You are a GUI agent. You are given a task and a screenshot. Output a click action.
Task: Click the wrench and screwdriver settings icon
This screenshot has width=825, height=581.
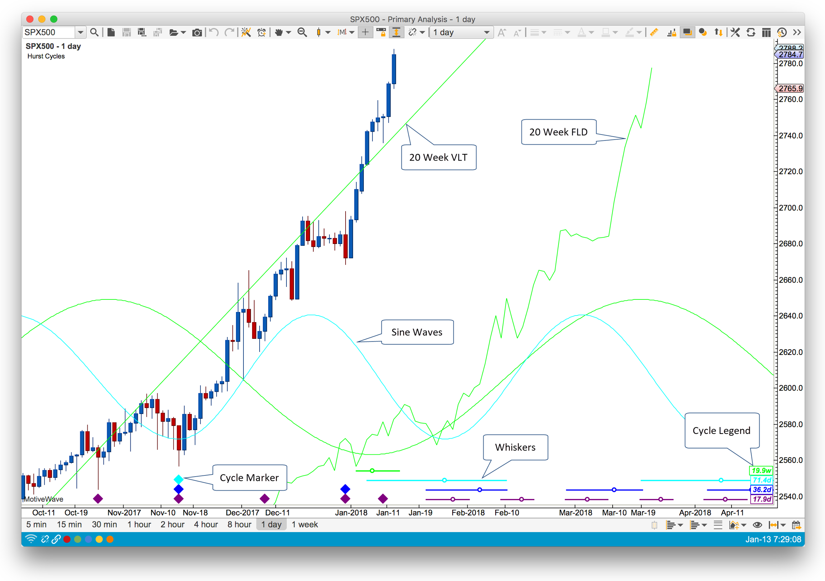735,33
